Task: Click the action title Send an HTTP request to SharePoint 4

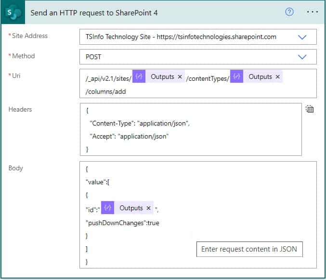Action: click(94, 13)
